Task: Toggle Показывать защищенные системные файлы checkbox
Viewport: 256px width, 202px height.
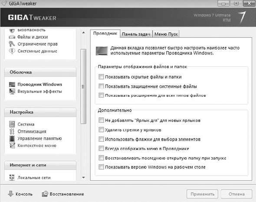Action: pyautogui.click(x=101, y=86)
